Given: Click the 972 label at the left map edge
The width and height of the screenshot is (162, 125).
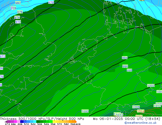Looking at the screenshot, I should 3,56.
